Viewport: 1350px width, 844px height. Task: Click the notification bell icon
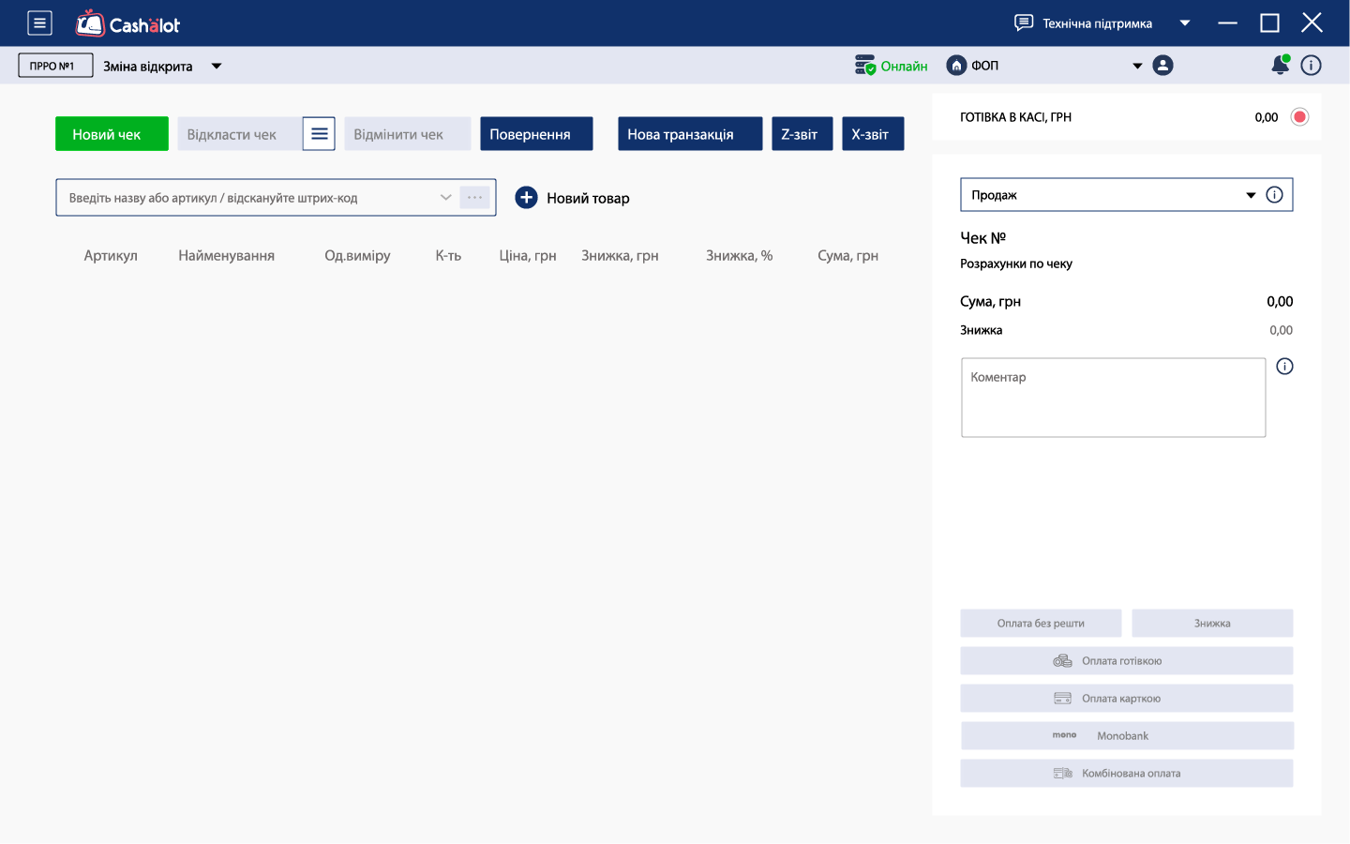coord(1280,66)
